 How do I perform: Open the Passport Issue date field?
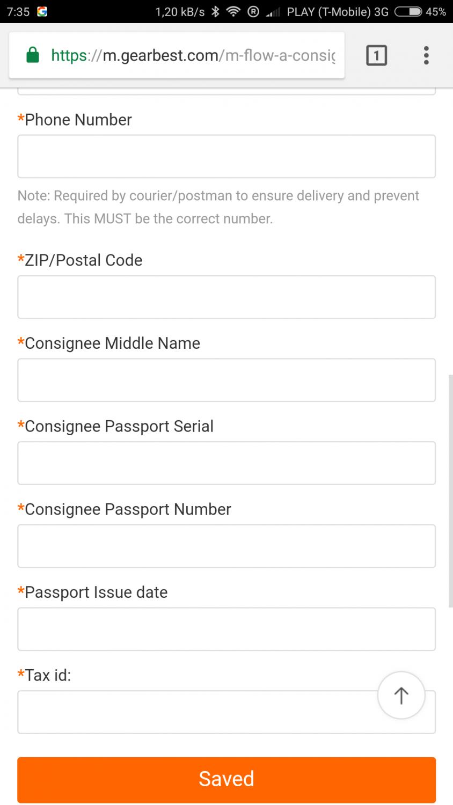pos(226,629)
